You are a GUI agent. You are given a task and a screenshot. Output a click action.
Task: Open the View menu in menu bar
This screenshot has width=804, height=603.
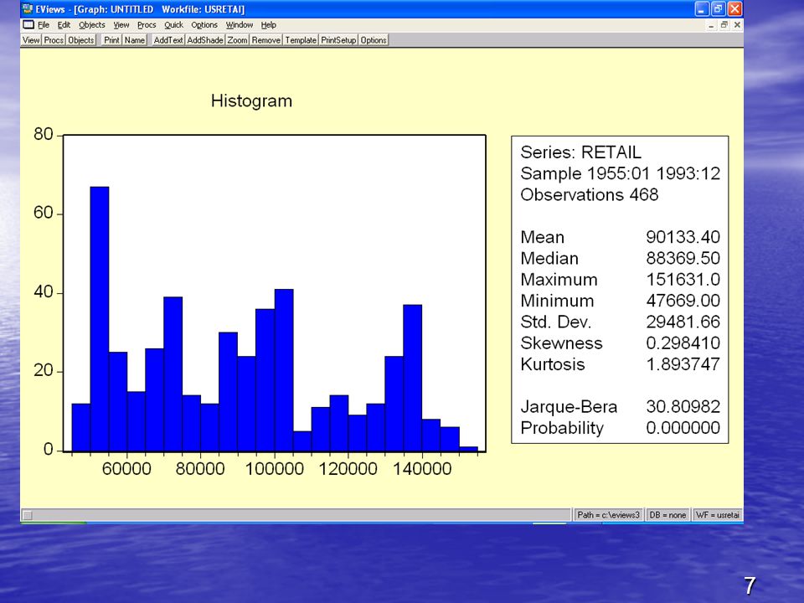121,24
